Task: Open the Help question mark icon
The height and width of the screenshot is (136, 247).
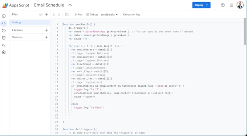Action: [223, 5]
